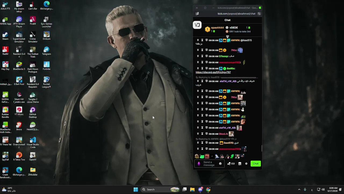
Task: Click the BtooL4 emote image in chat
Action: (231, 134)
